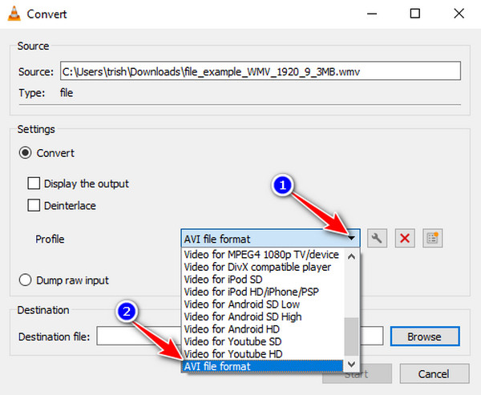Click the Browse button
Viewport: 481px width, 395px height.
[425, 337]
